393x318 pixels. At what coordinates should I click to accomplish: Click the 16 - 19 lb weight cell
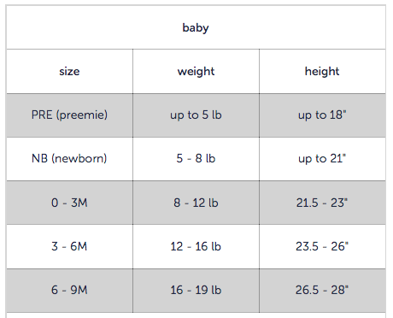click(196, 291)
